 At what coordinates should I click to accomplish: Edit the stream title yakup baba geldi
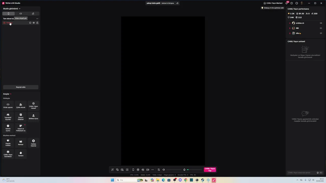coord(153,3)
